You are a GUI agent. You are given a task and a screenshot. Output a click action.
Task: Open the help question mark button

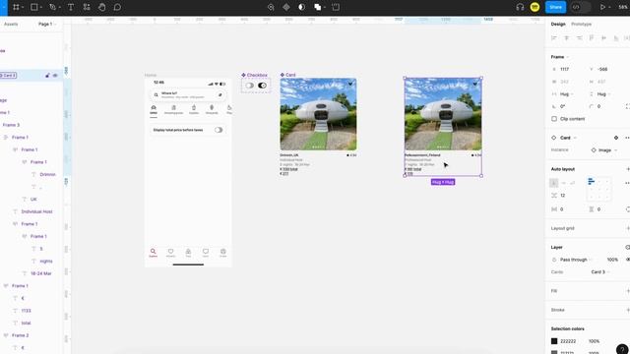[622, 349]
